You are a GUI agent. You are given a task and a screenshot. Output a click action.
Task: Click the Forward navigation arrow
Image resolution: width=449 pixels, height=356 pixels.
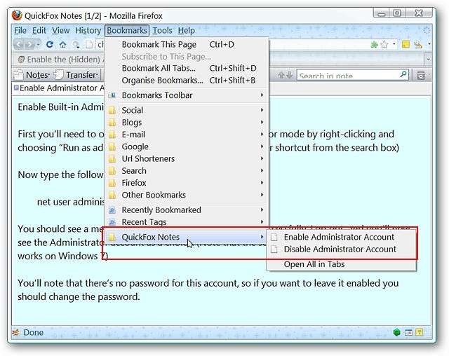29,44
